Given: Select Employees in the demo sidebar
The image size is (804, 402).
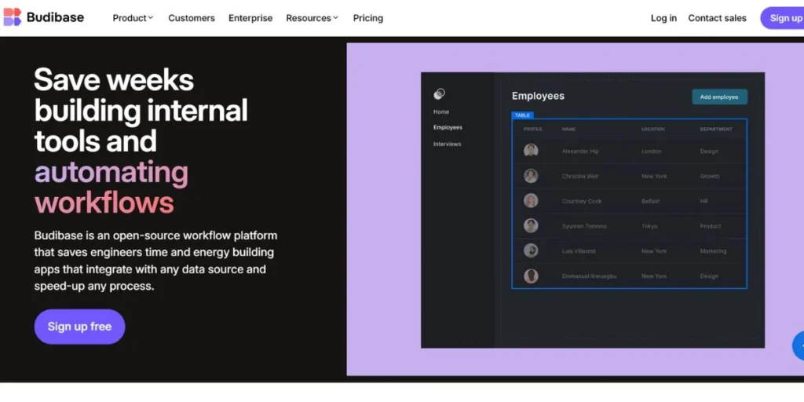Looking at the screenshot, I should tap(448, 127).
